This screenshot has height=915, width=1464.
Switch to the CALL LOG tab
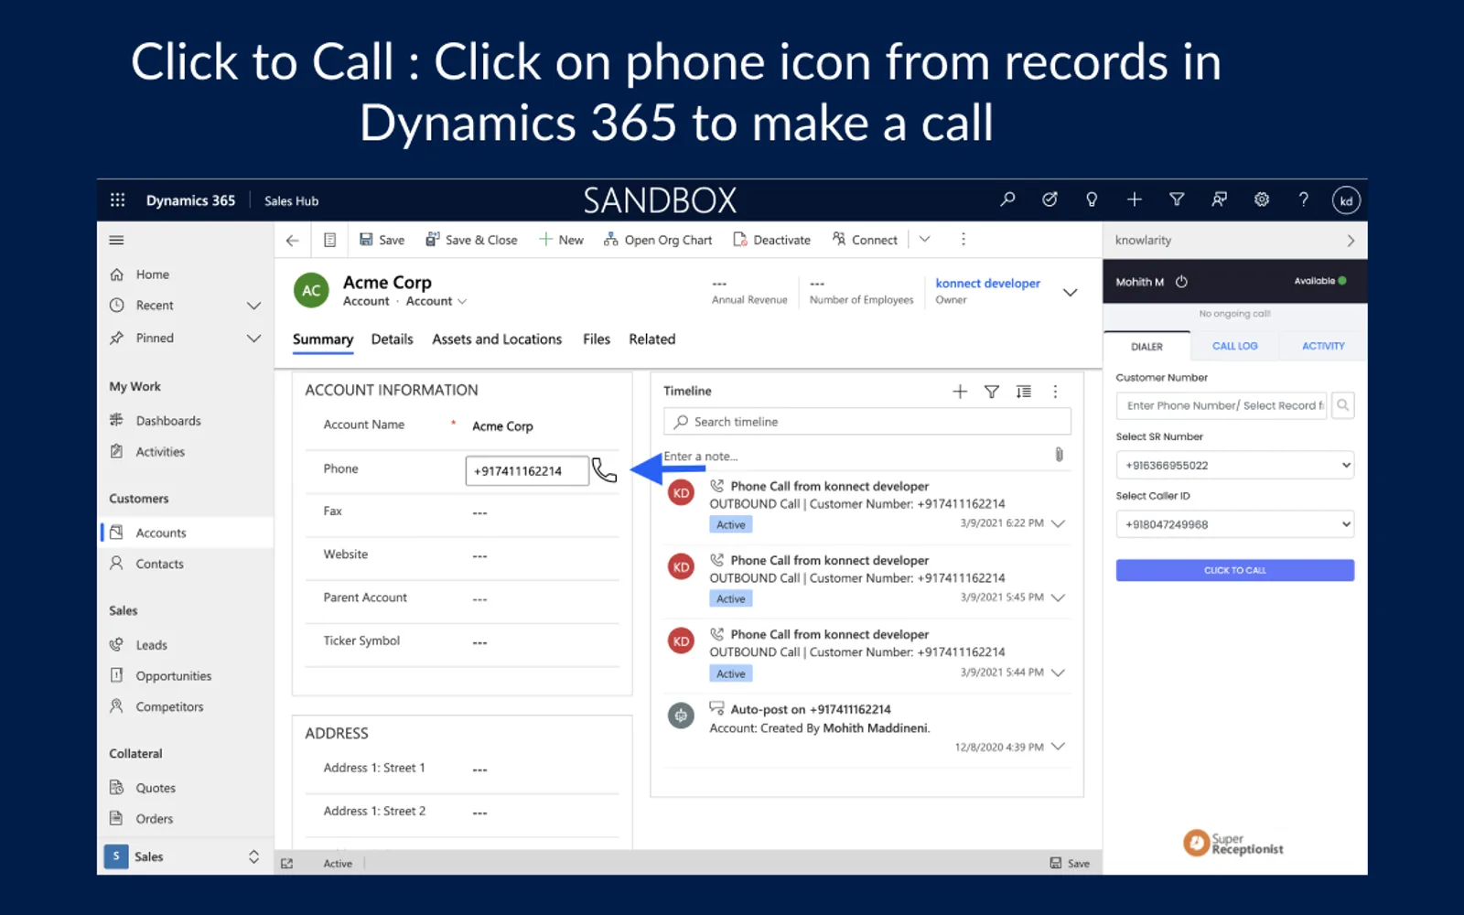[1234, 346]
